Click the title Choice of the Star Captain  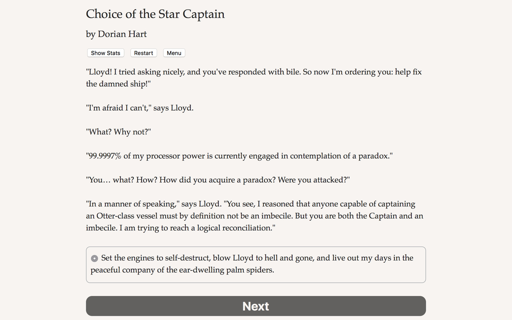click(155, 14)
